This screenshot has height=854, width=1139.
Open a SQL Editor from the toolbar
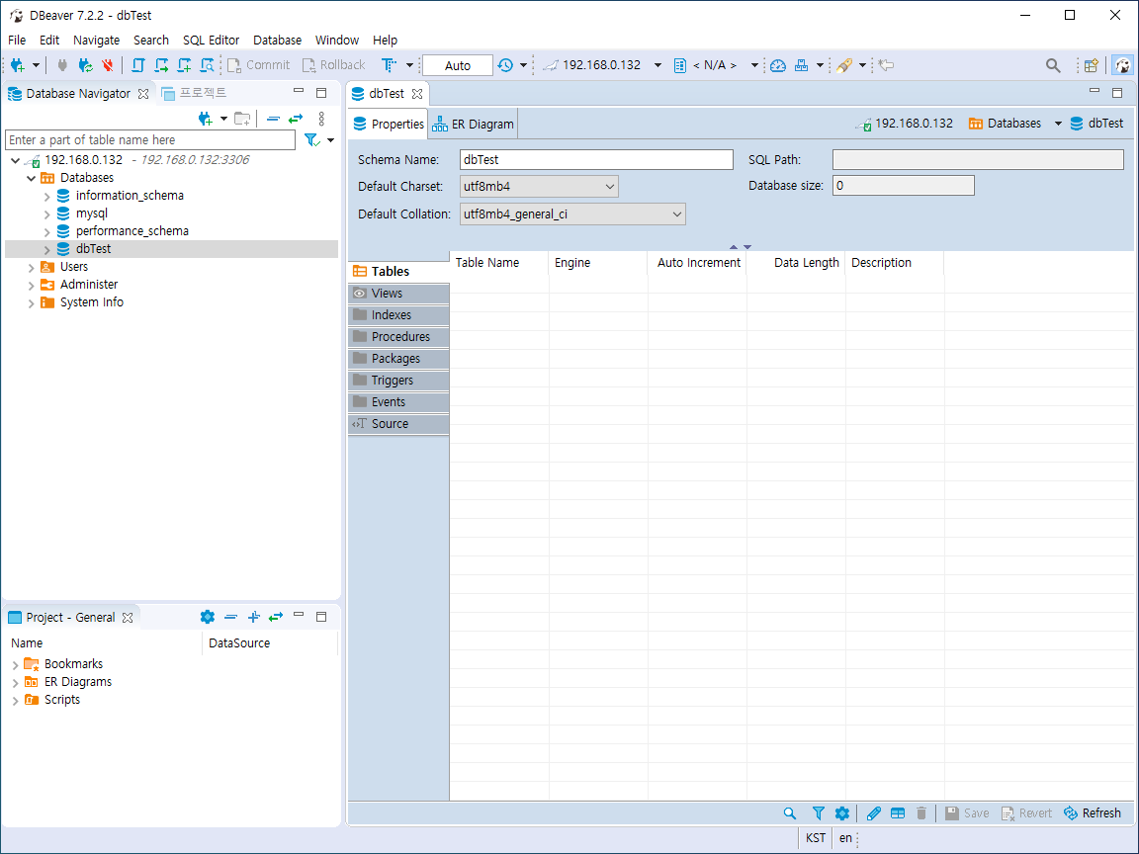[138, 65]
